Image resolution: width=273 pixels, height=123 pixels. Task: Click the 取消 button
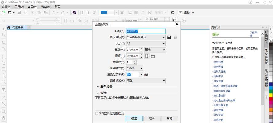tap(152, 118)
